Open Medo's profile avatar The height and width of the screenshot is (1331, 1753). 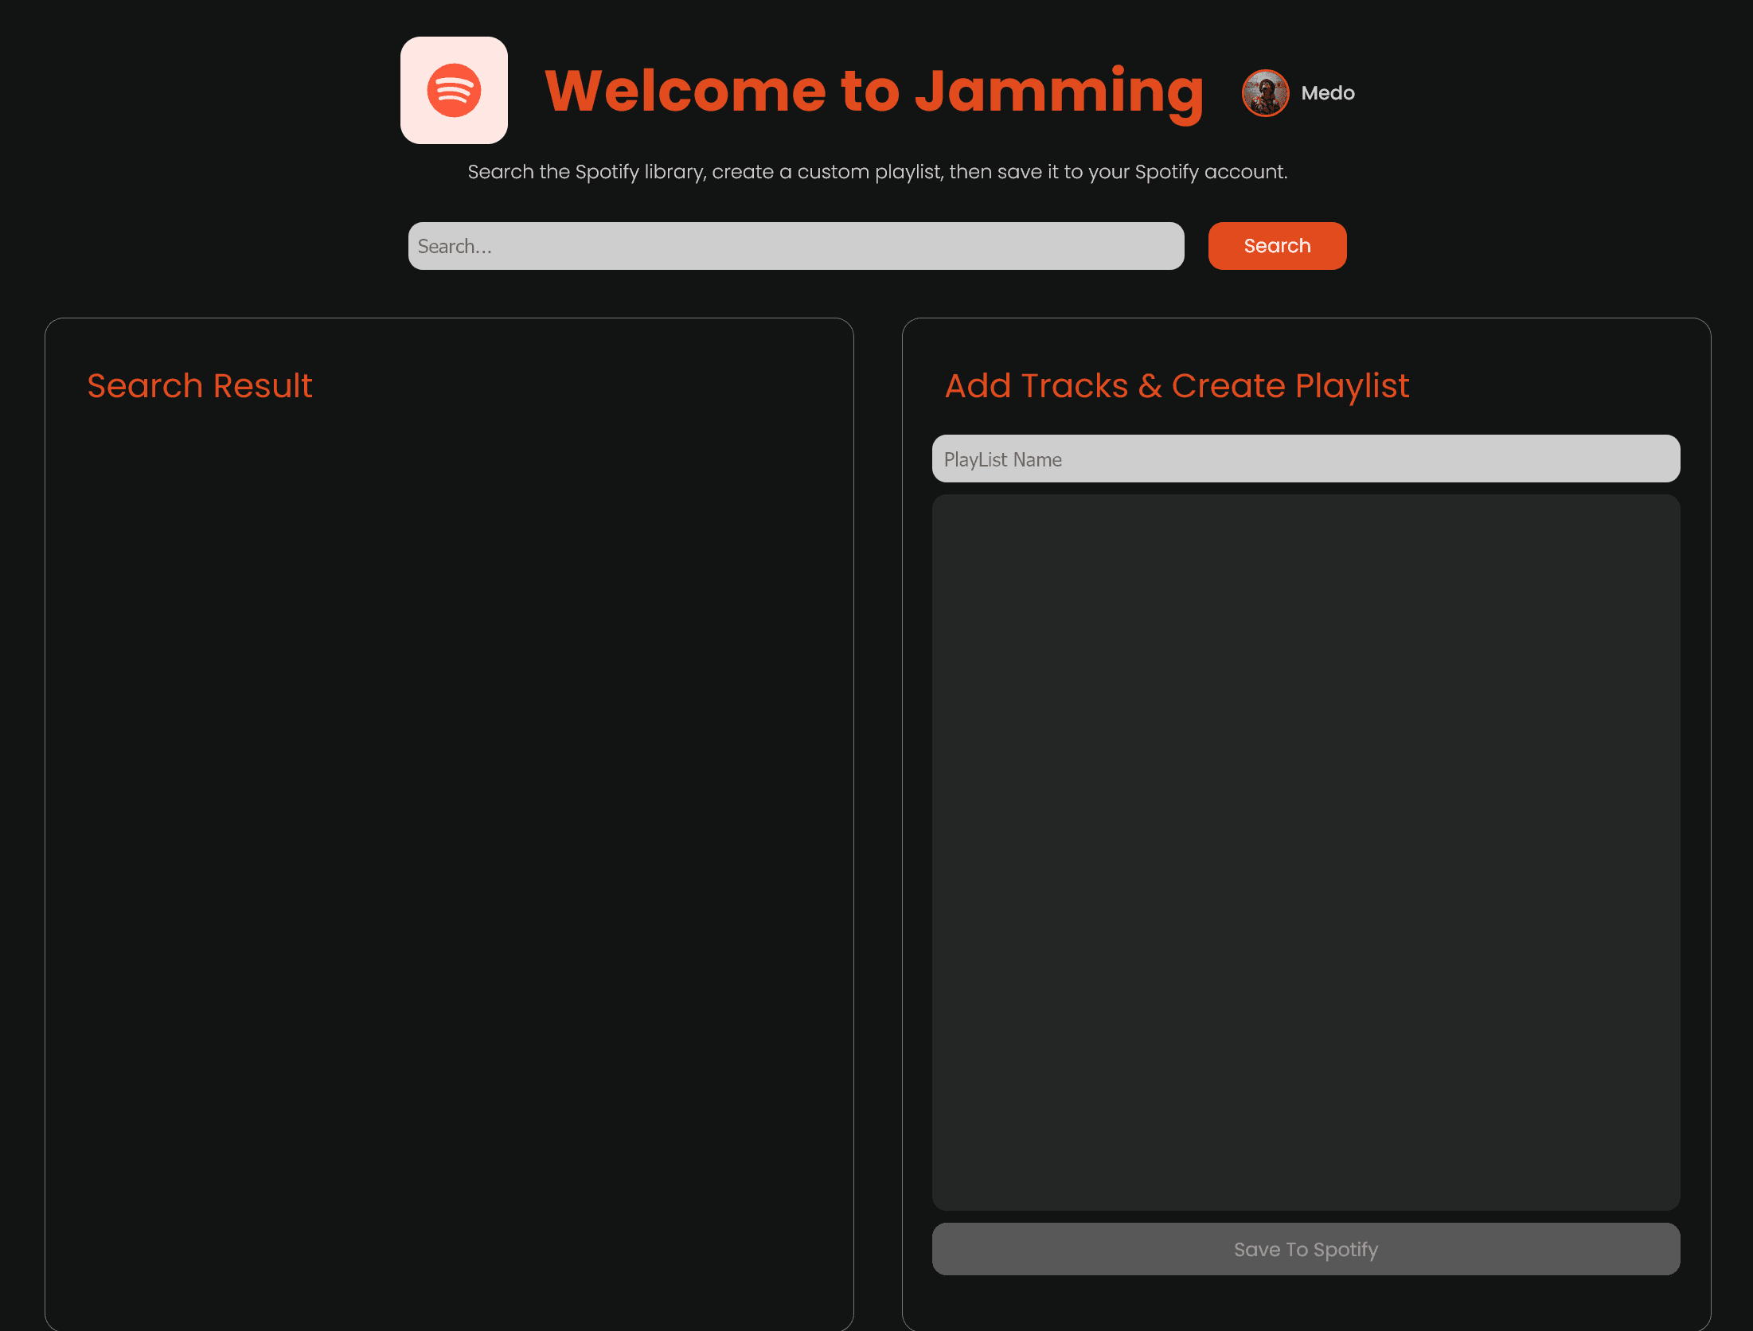tap(1265, 93)
